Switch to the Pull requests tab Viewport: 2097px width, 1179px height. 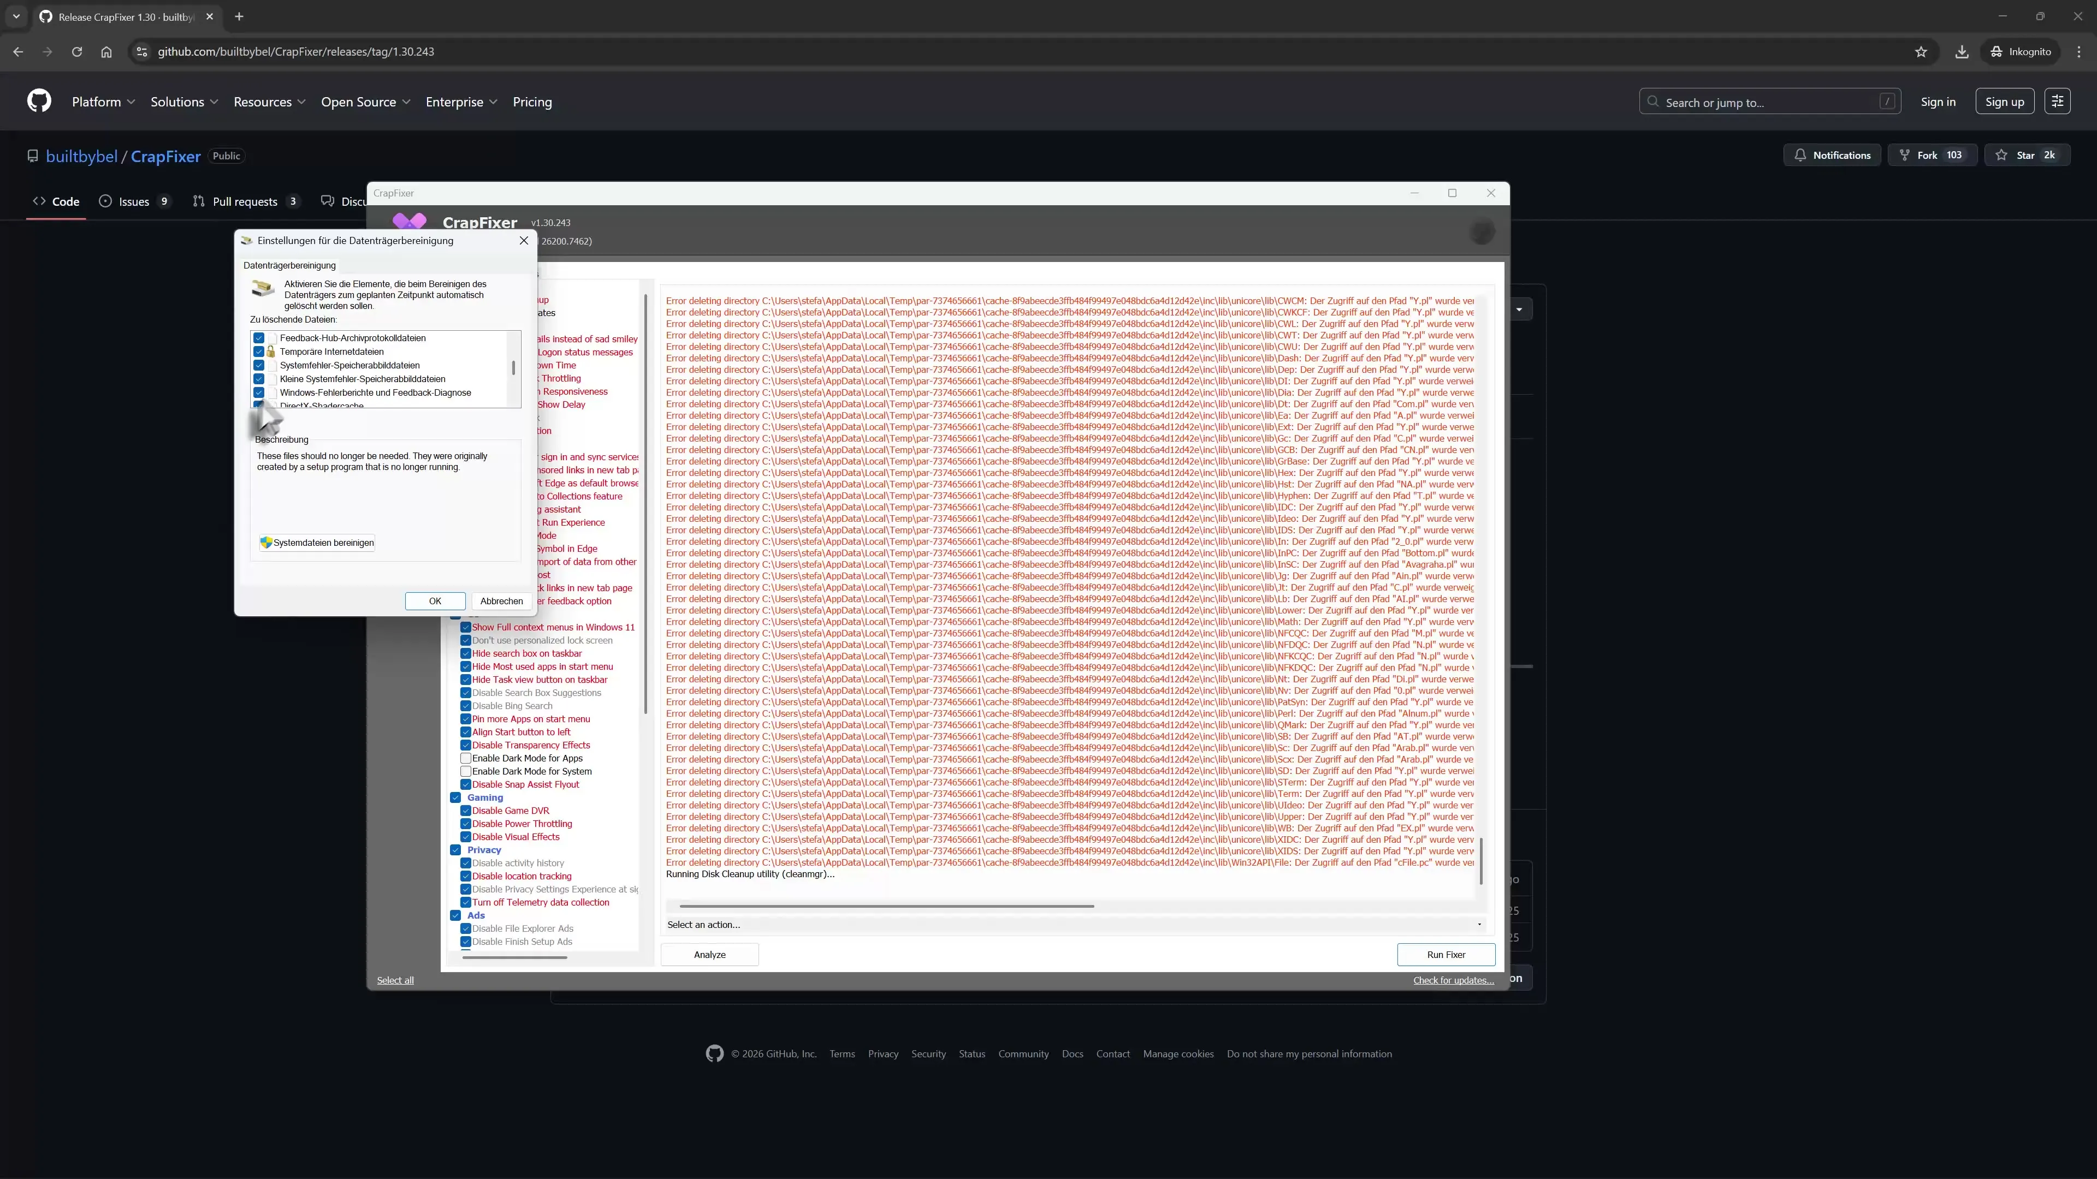tap(245, 201)
